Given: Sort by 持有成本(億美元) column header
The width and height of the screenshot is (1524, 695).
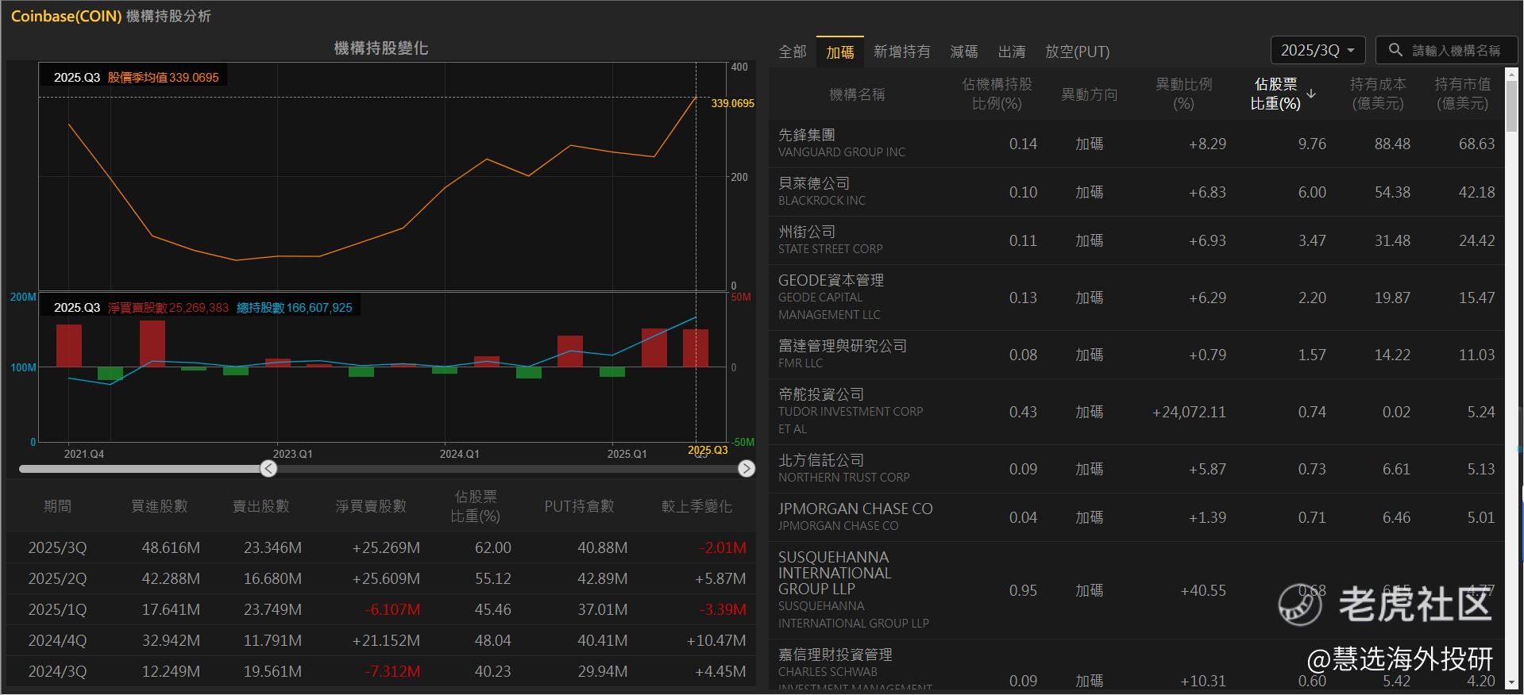Looking at the screenshot, I should [x=1378, y=94].
